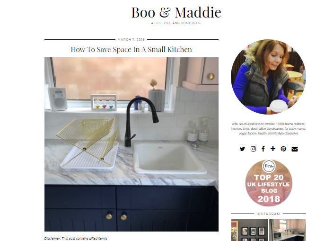Click the 'A lifestyle and home blog' tagline

[176, 23]
